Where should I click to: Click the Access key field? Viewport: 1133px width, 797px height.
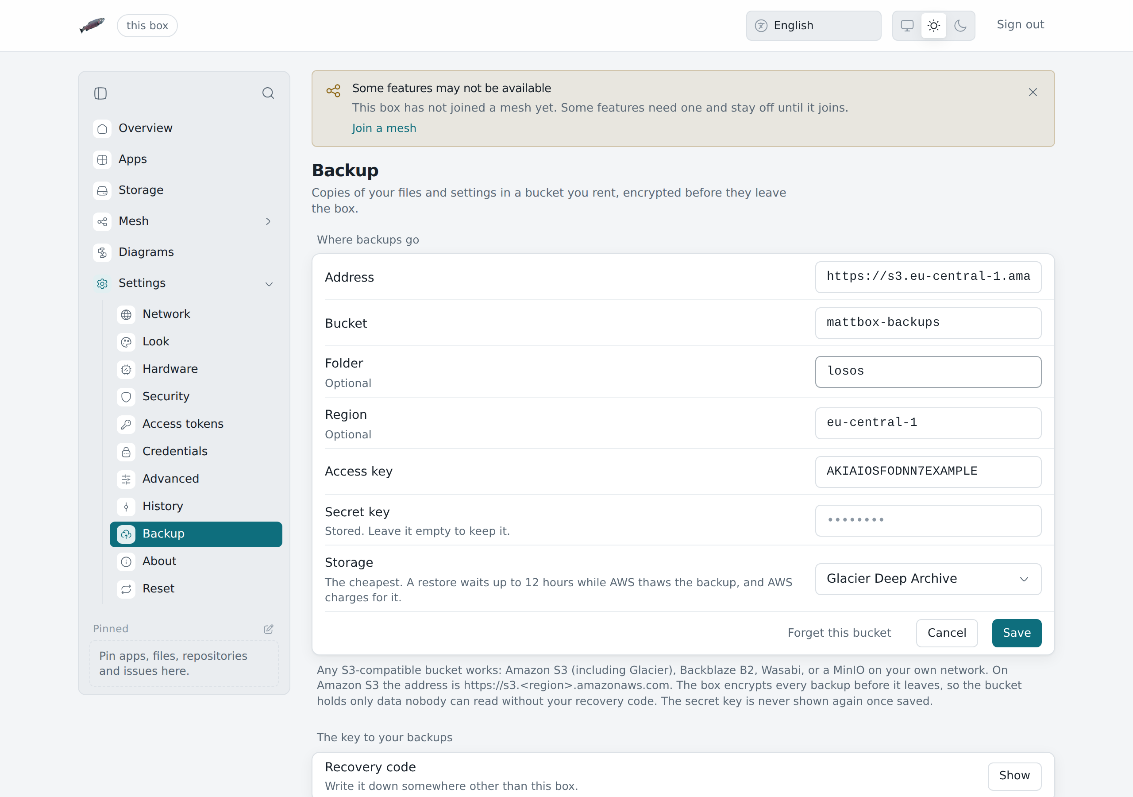point(928,472)
